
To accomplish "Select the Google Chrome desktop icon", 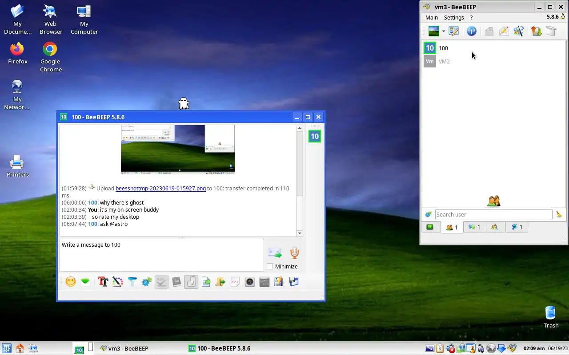I will (x=50, y=57).
